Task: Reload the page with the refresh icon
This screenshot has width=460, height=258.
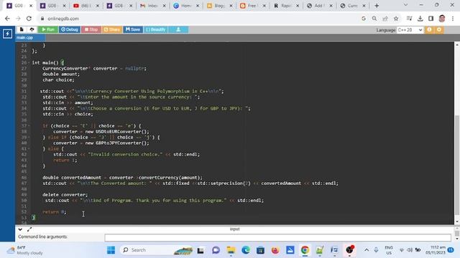Action: click(29, 19)
